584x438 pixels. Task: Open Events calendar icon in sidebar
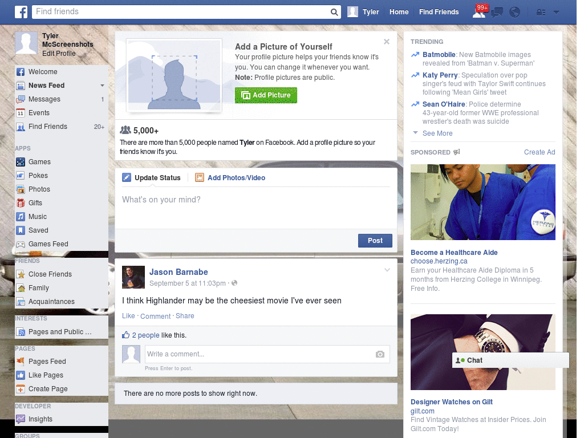pyautogui.click(x=21, y=113)
